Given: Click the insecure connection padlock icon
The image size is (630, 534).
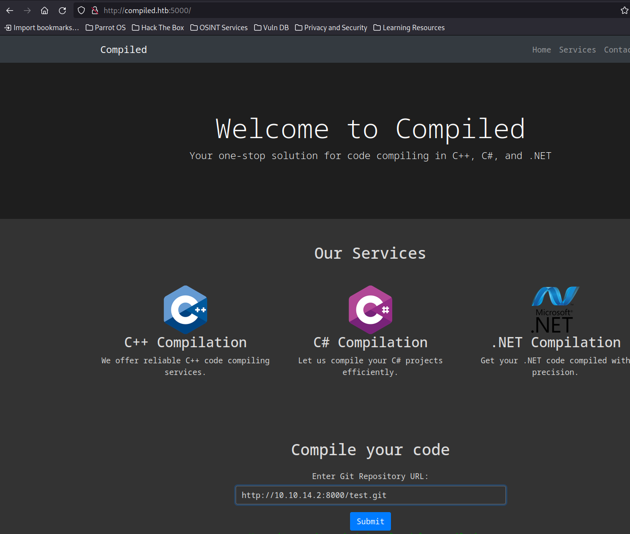Looking at the screenshot, I should 95,10.
